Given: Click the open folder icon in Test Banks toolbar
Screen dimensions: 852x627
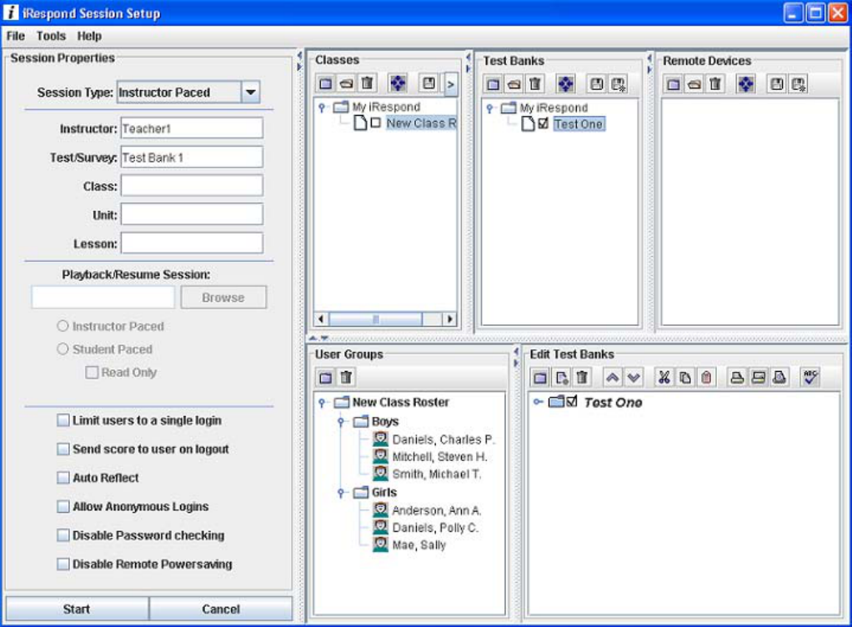Looking at the screenshot, I should [x=514, y=84].
